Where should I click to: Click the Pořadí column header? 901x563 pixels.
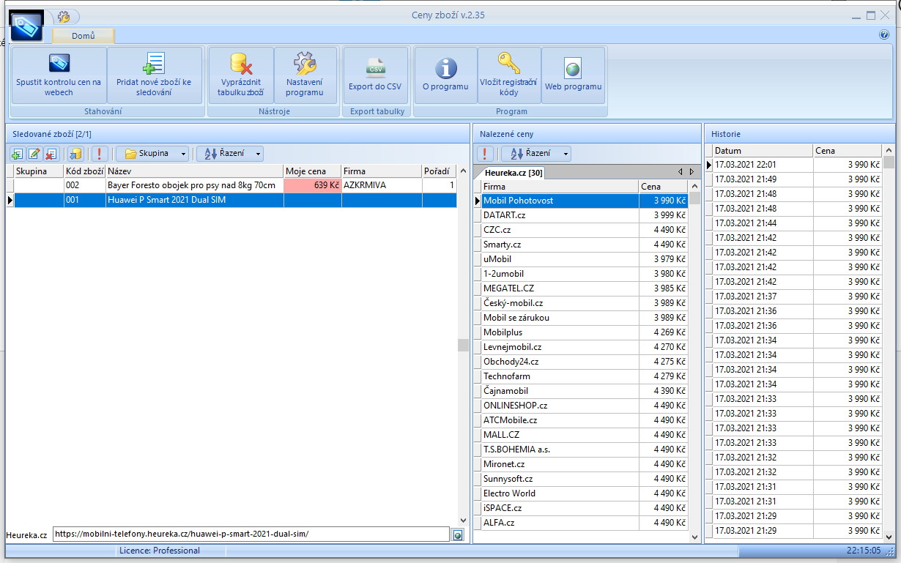439,171
